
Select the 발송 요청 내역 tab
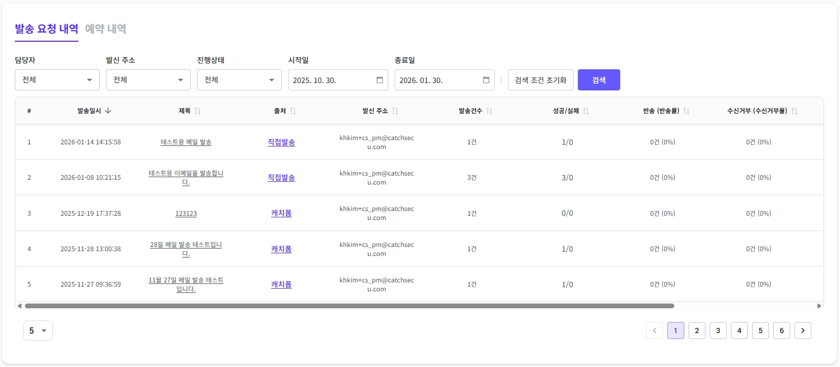click(x=47, y=29)
